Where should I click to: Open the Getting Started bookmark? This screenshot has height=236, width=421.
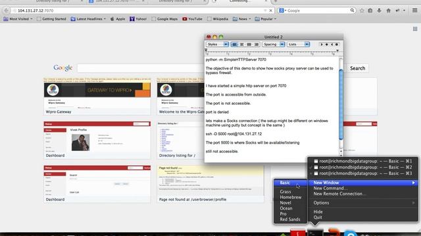(x=51, y=19)
